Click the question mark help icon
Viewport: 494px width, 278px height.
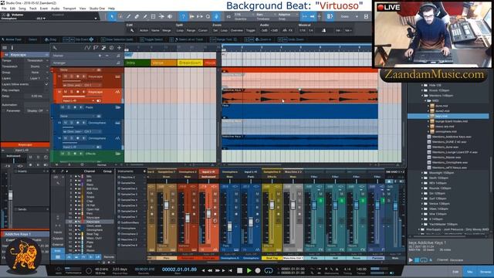[184, 16]
